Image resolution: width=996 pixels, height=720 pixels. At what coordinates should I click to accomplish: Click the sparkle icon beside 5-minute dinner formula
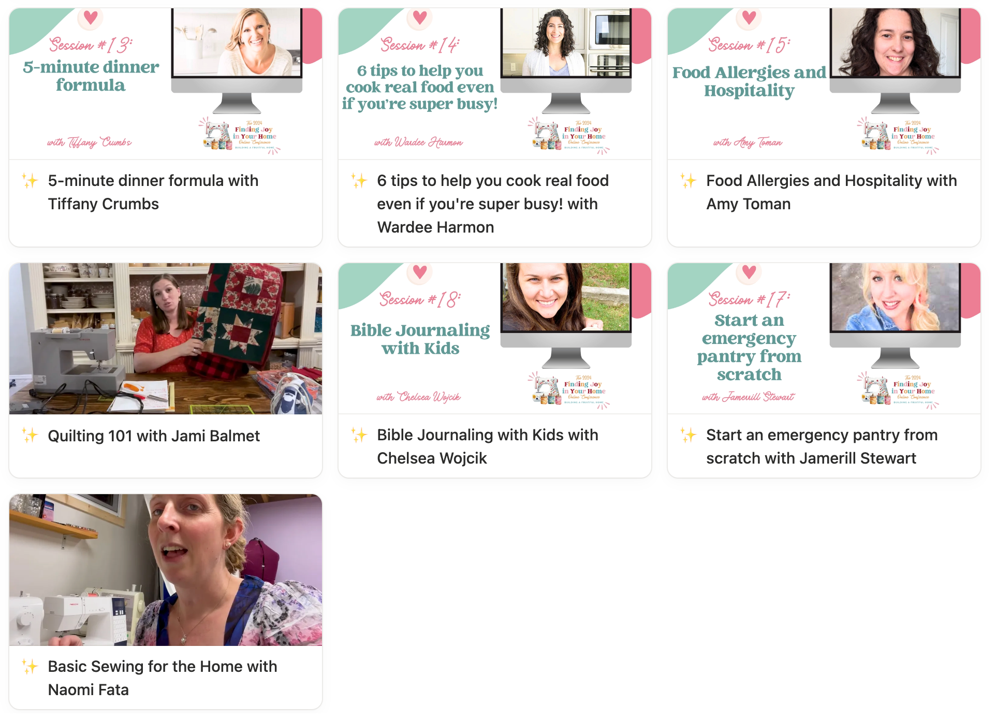[30, 180]
